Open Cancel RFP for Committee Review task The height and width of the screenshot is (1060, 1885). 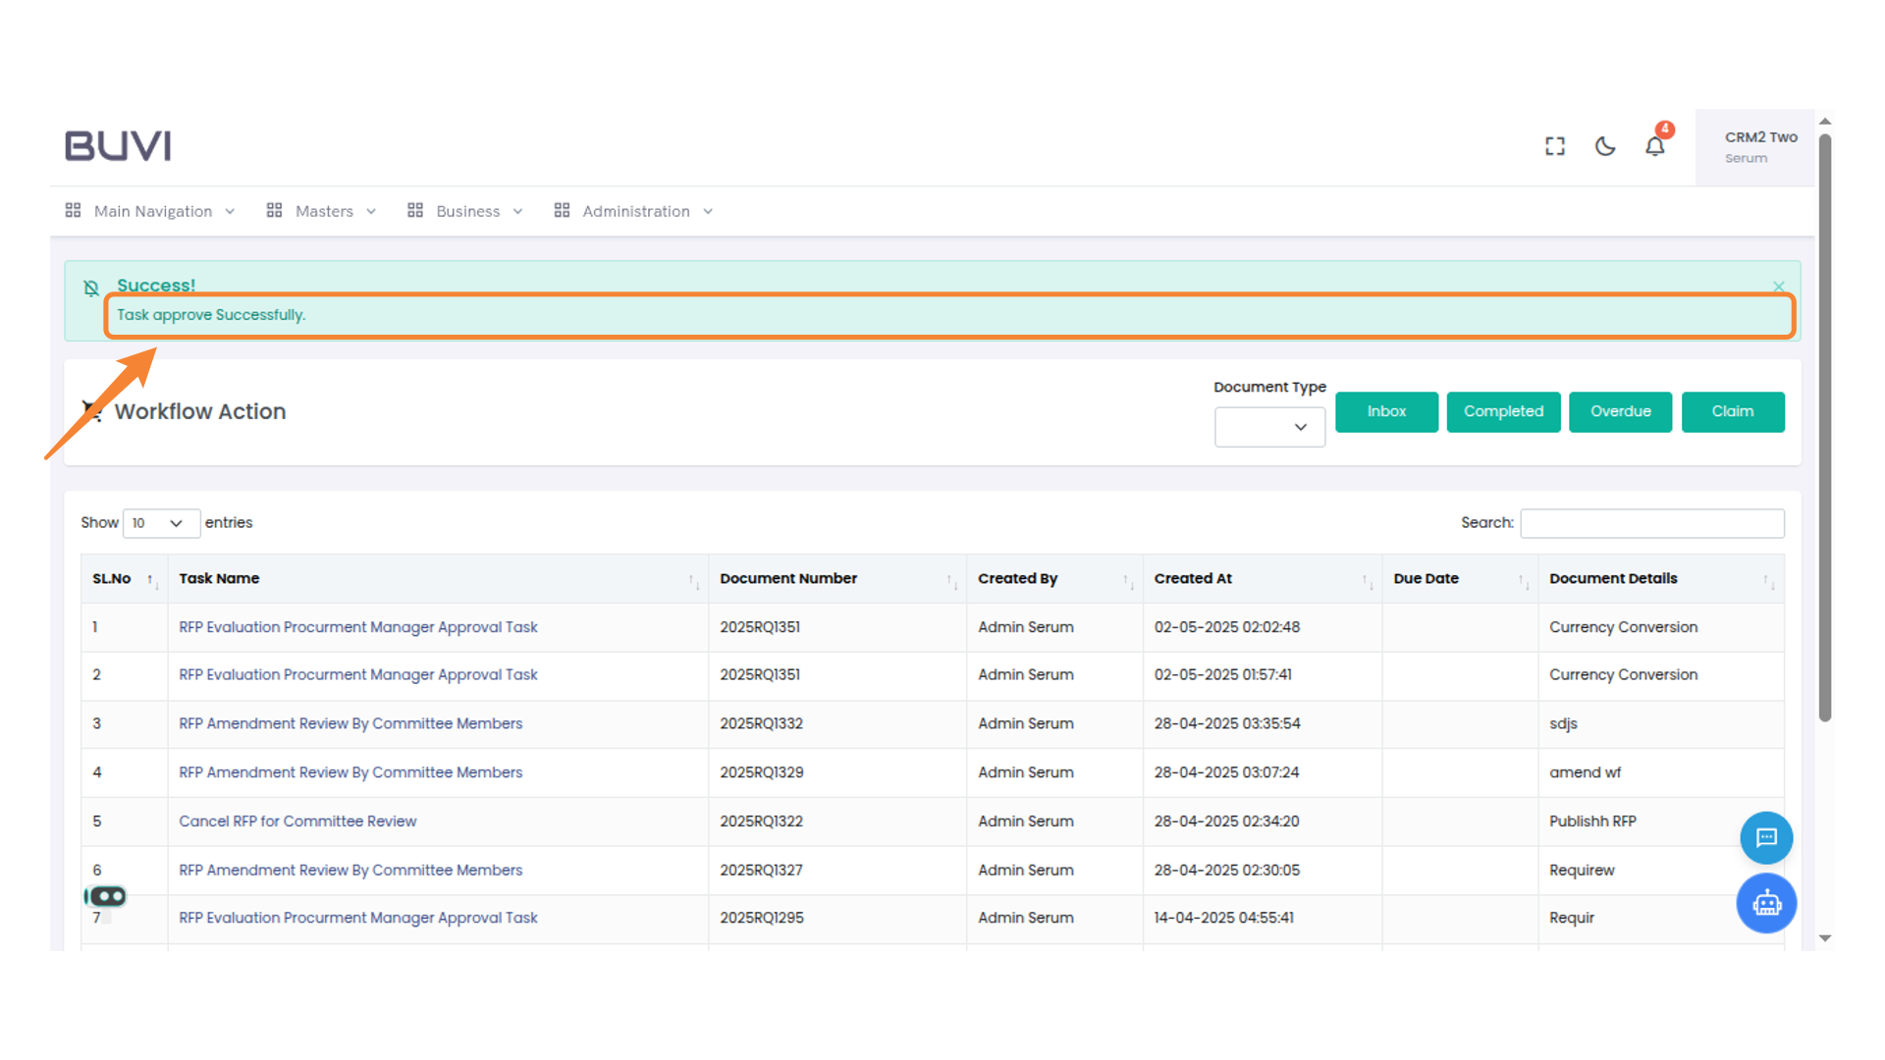click(x=297, y=821)
